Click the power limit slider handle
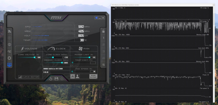Screen dimensions: 218x105 click(89, 57)
